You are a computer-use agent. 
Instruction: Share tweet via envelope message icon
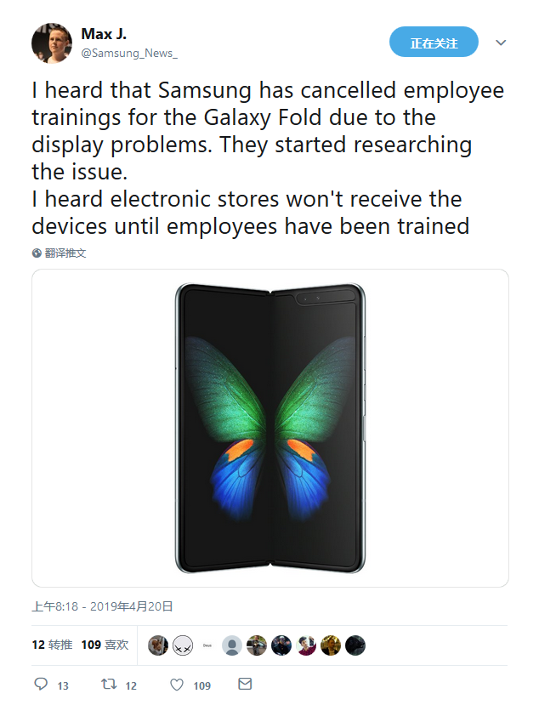245,684
